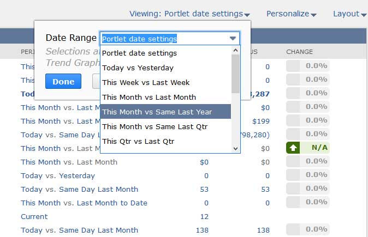Click the dropdown list scrollbar thumb
The image size is (368, 237).
[x=235, y=74]
